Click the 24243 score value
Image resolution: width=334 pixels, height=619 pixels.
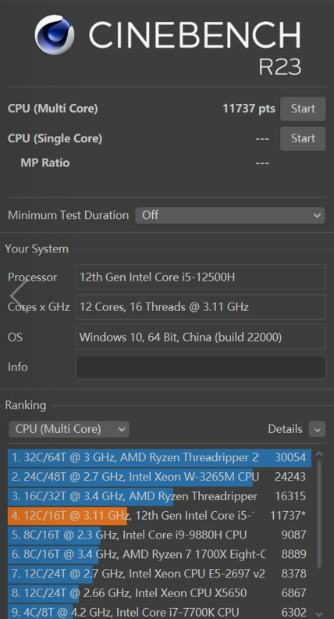290,477
